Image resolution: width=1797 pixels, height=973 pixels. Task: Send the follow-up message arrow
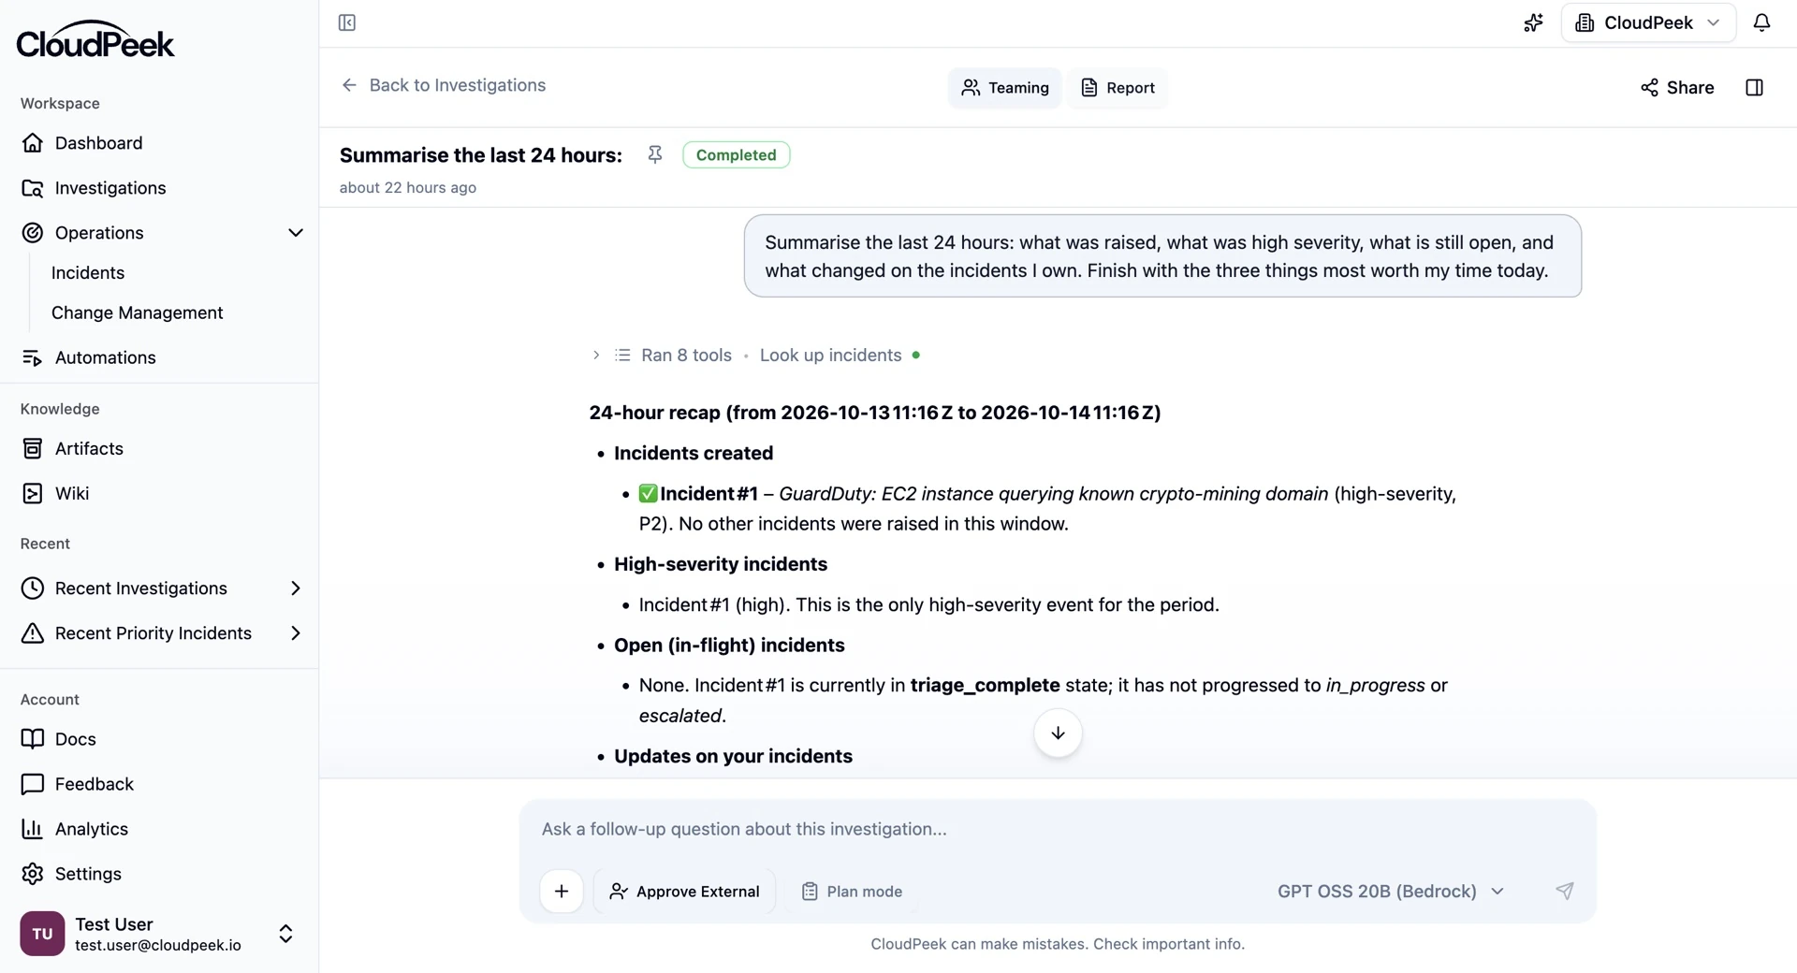coord(1564,891)
